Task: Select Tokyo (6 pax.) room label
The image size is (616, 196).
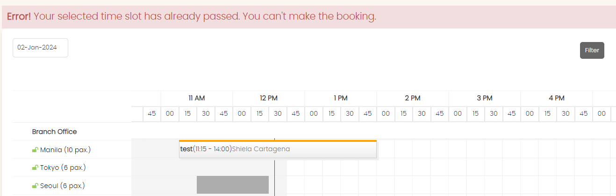Action: click(x=63, y=168)
